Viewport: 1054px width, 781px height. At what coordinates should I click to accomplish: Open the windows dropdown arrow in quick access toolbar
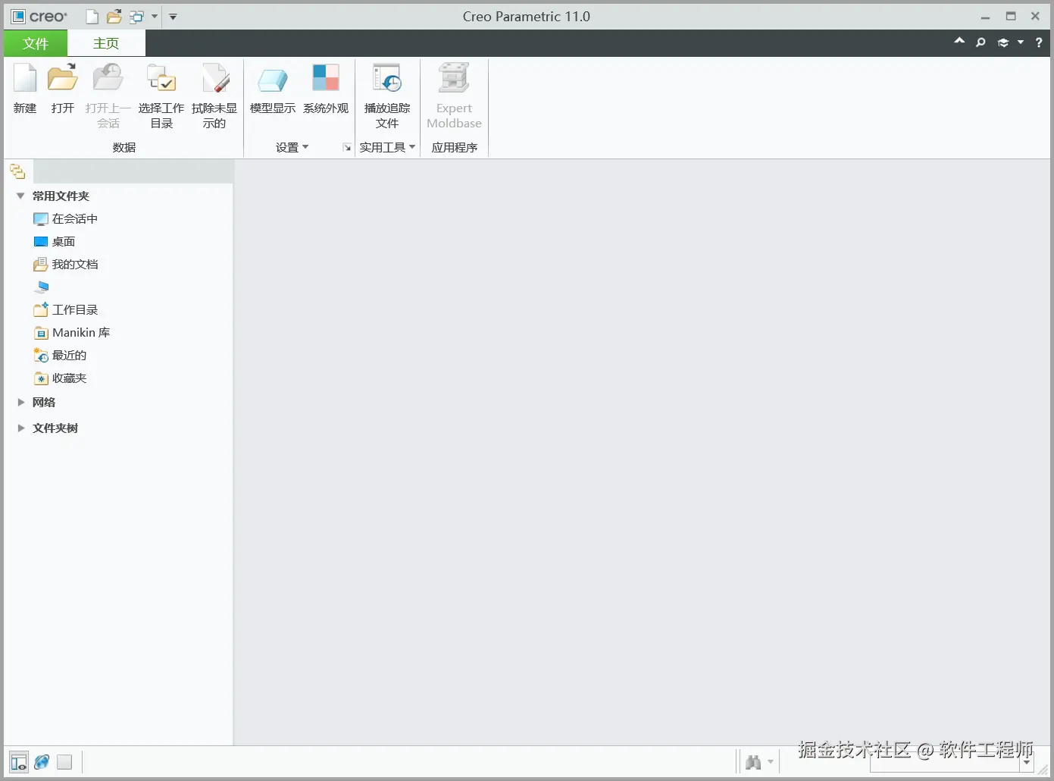pos(155,17)
